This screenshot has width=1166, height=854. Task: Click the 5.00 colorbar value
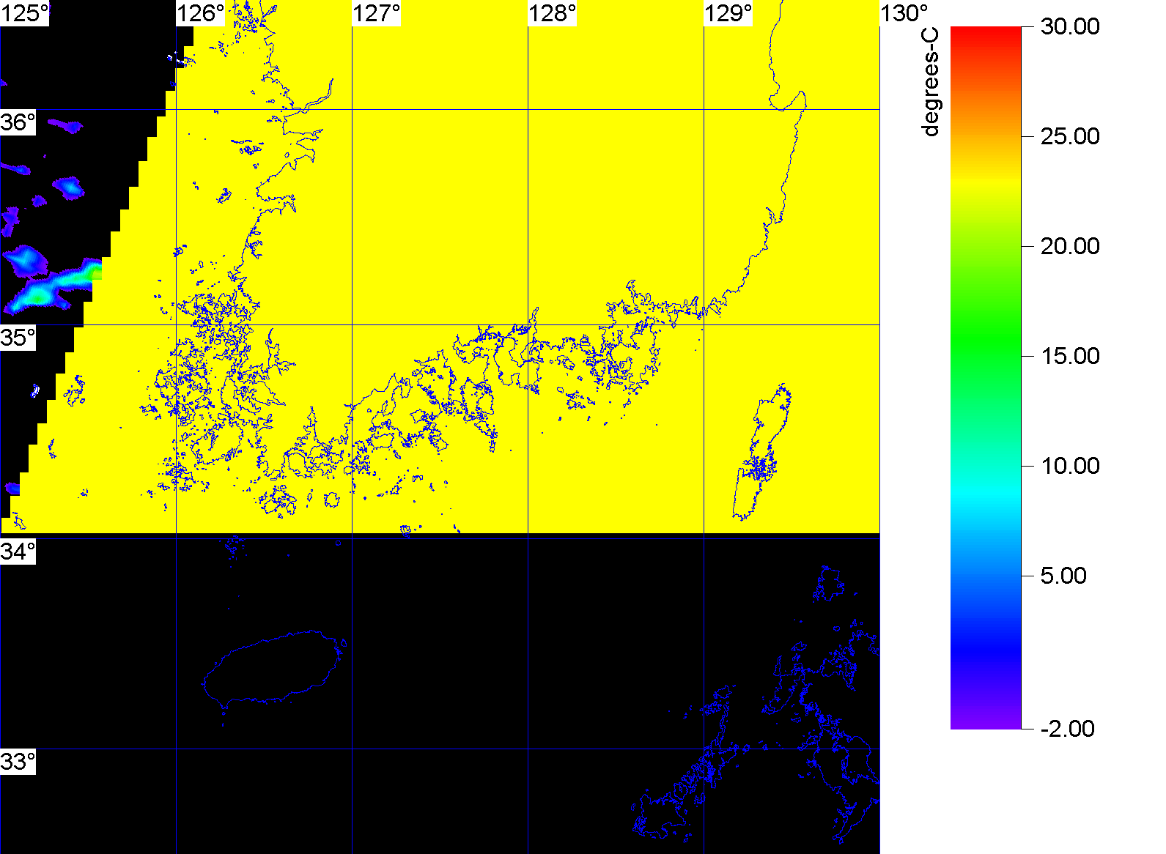(1063, 576)
